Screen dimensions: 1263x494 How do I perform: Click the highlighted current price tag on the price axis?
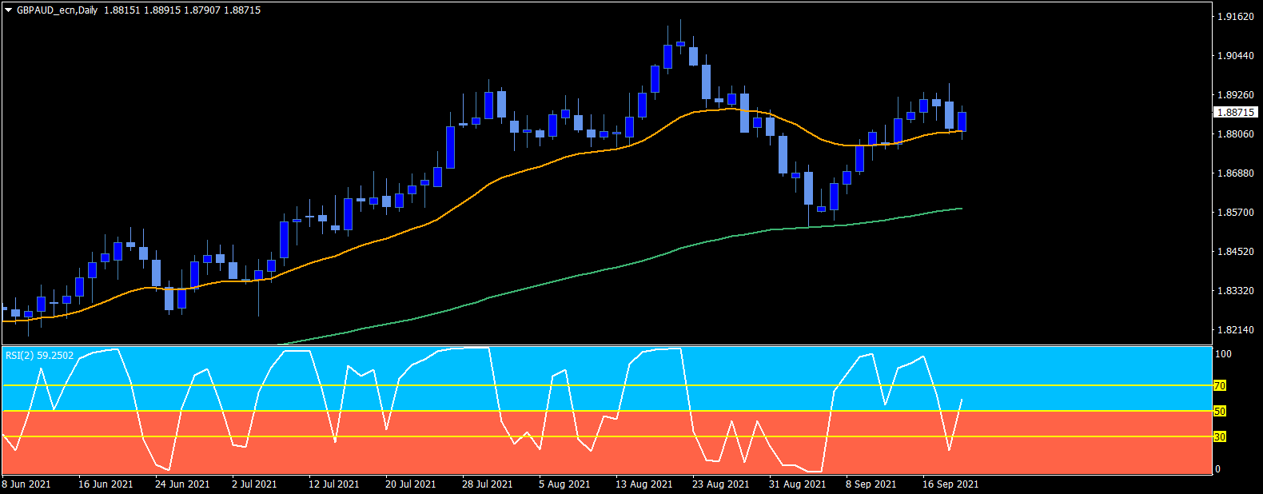point(1235,113)
